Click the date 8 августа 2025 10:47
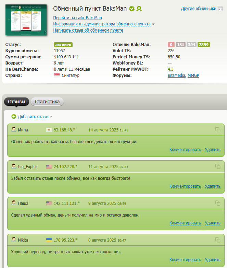This screenshot has width=227, height=268. pyautogui.click(x=107, y=240)
